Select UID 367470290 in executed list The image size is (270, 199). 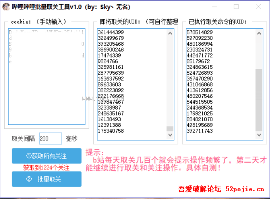click(200, 78)
